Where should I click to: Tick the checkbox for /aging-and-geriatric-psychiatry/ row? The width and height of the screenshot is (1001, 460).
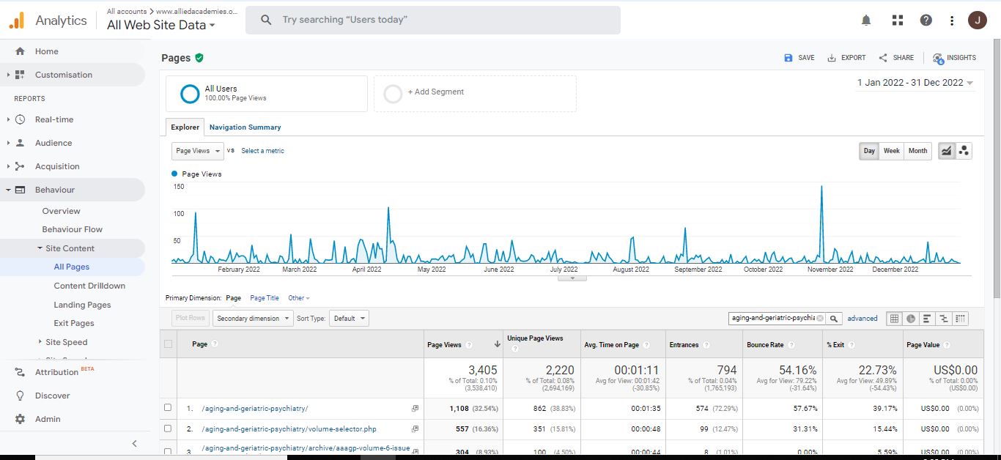(168, 408)
